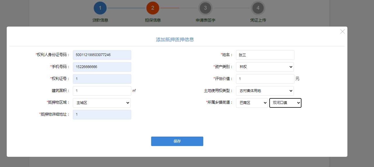Expand the 土地使用权类型 dropdown

(x=265, y=91)
